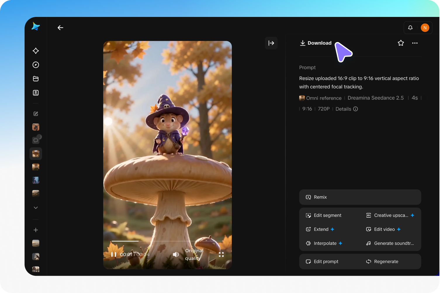Collapse the details panel arrow button

click(271, 43)
